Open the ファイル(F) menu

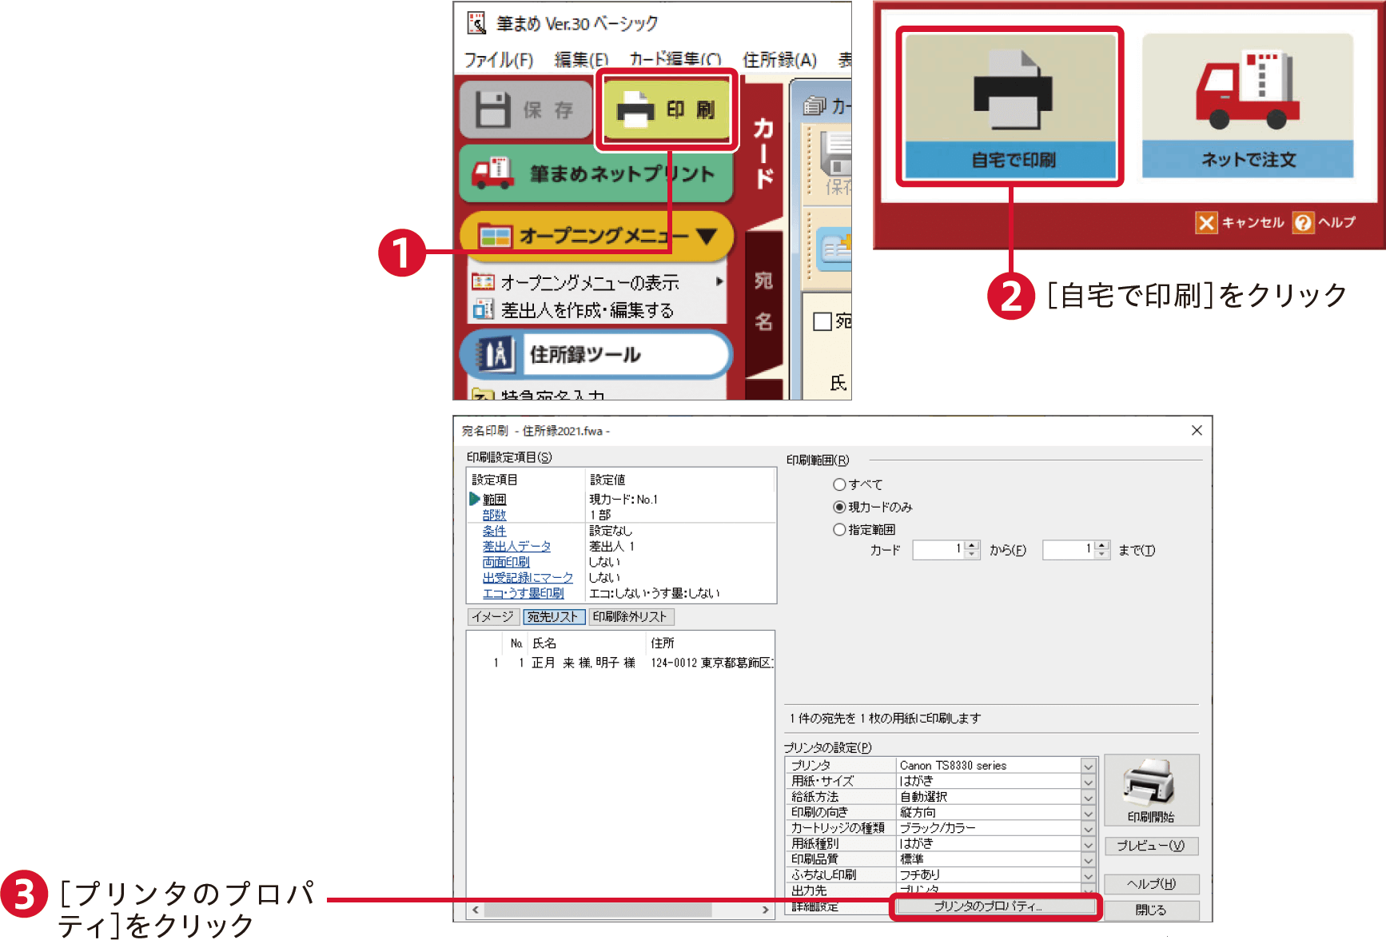[499, 60]
